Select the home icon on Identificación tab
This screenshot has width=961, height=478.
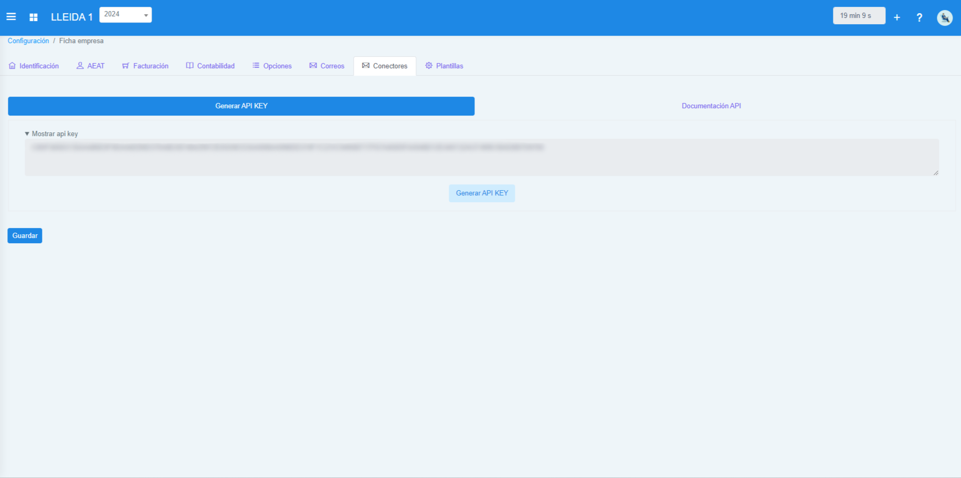12,65
